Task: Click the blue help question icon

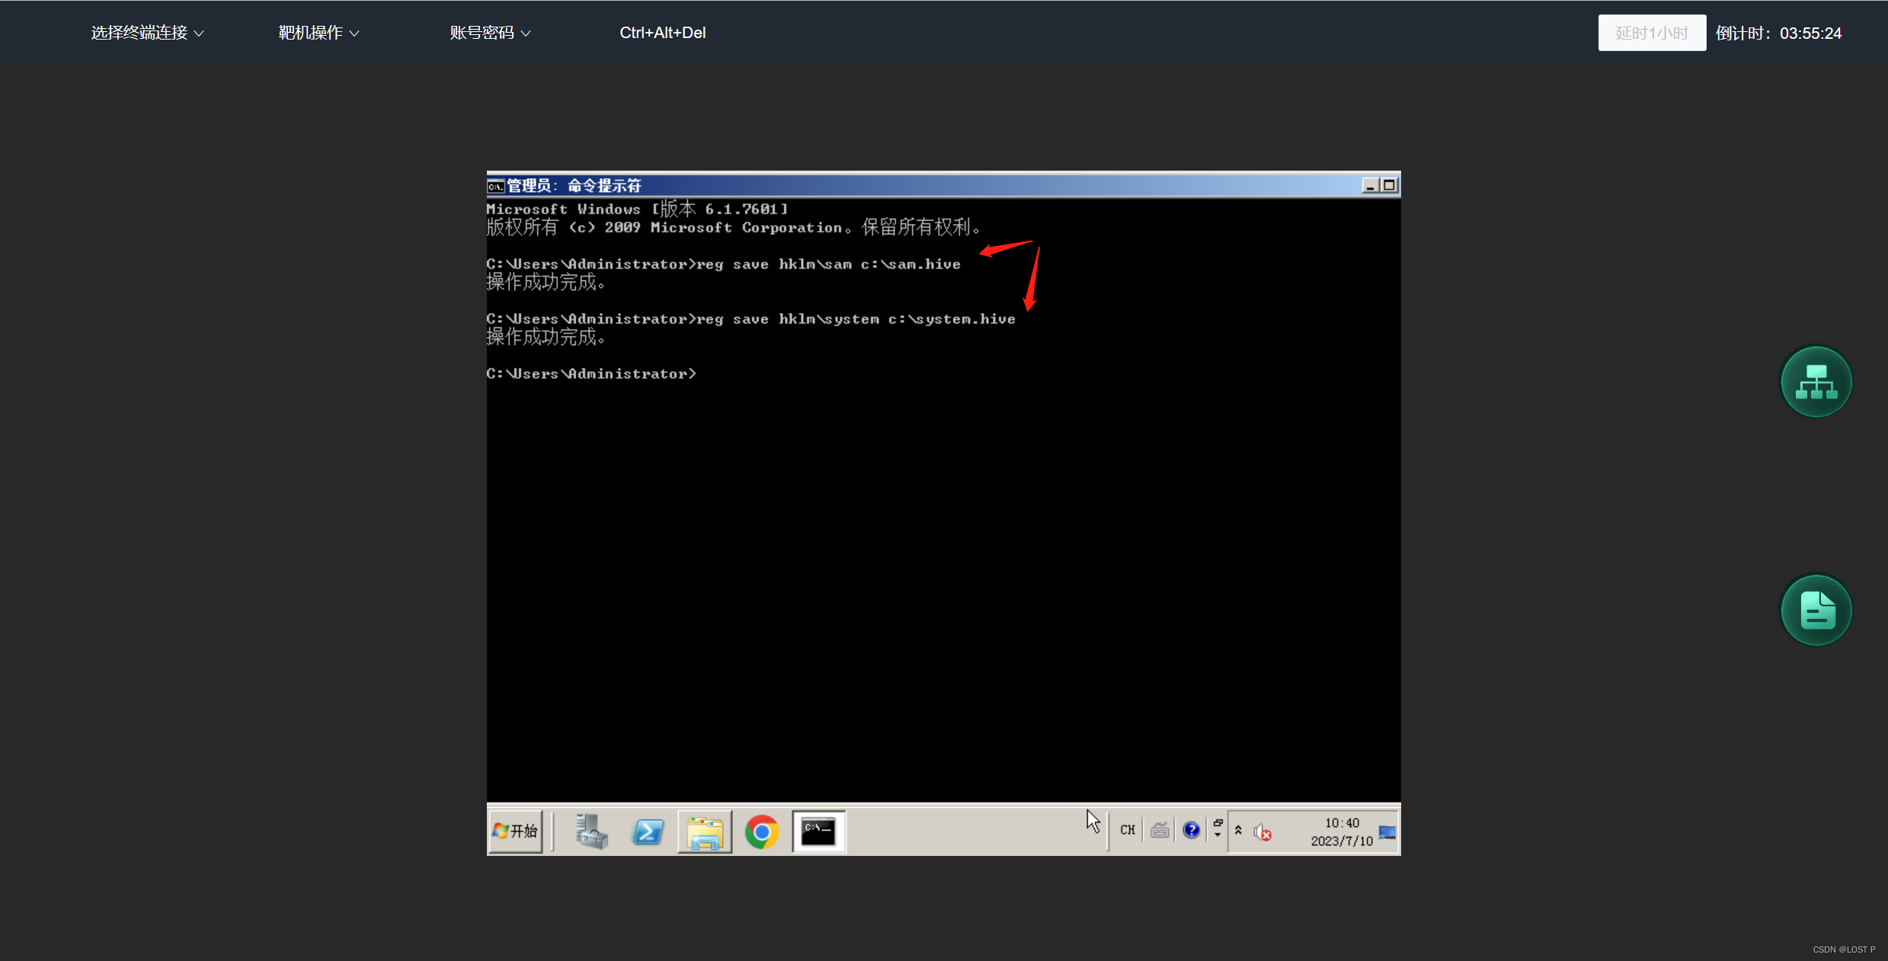Action: 1192,830
